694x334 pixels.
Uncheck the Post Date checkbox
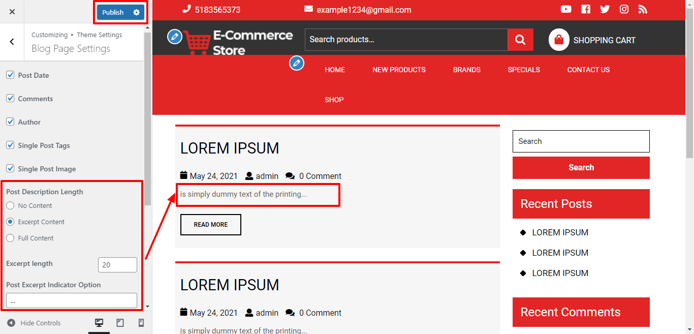10,75
